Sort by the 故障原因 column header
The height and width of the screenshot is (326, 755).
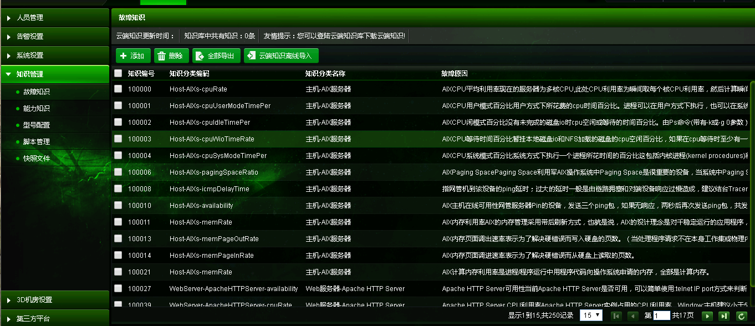point(455,73)
